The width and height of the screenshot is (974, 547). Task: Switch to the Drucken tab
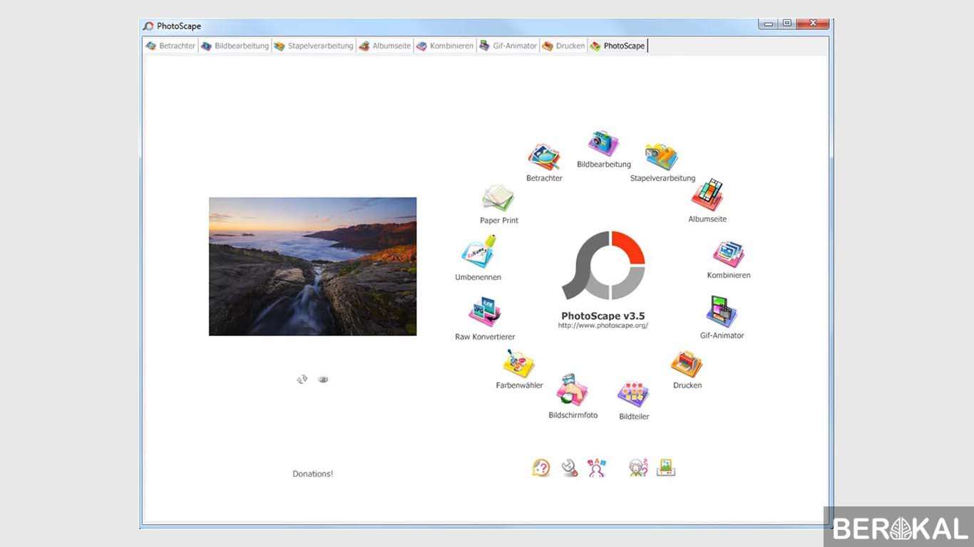click(x=563, y=46)
